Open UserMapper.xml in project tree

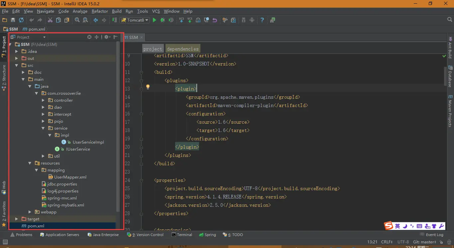[70, 177]
